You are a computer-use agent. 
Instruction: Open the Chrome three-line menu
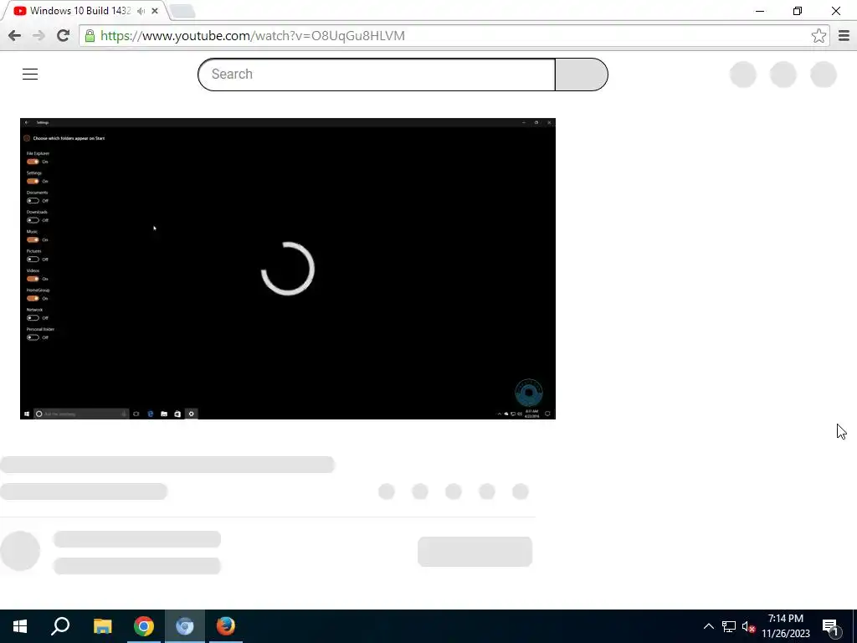844,36
